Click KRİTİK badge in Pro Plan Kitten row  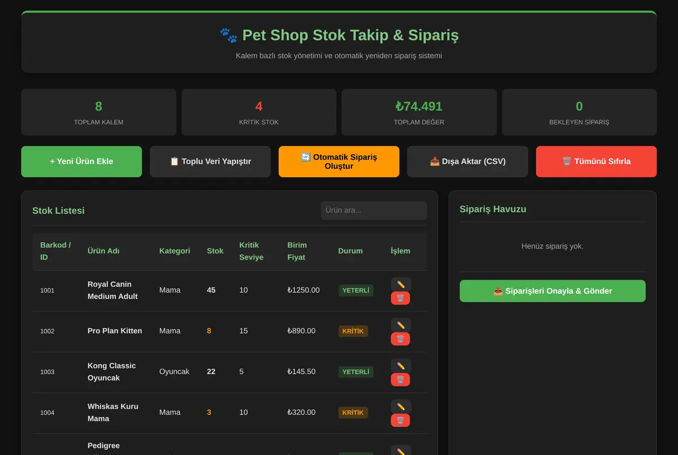(353, 331)
